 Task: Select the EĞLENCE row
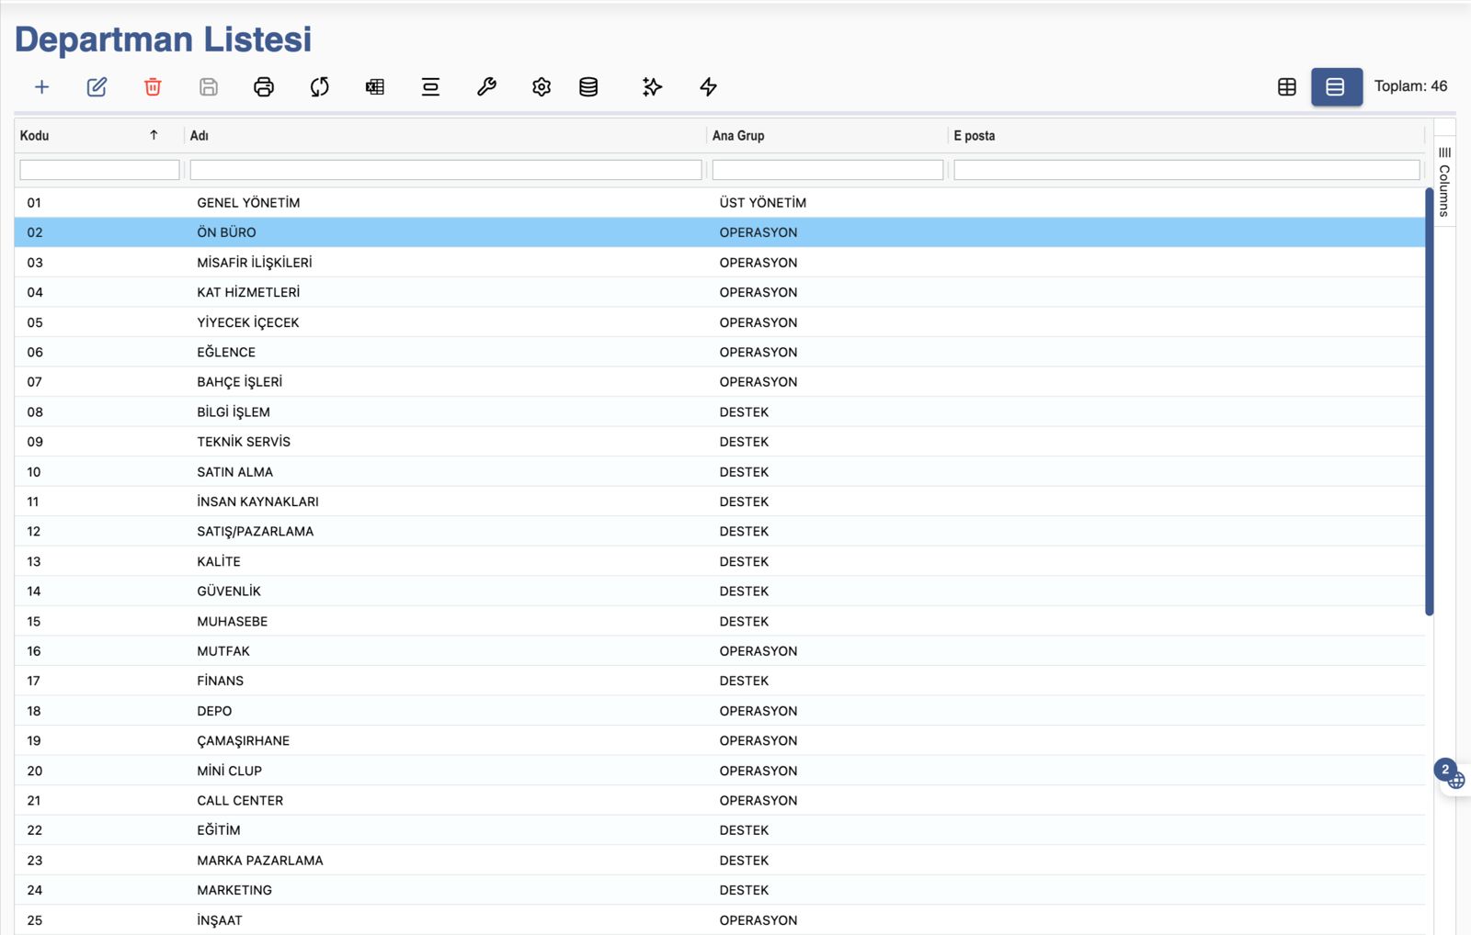click(x=720, y=352)
